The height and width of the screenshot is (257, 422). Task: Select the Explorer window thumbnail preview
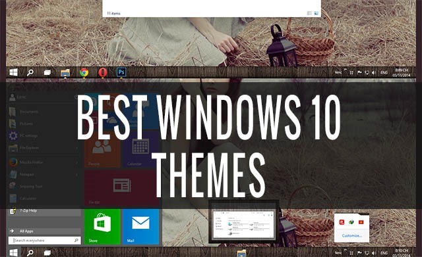coord(243,224)
